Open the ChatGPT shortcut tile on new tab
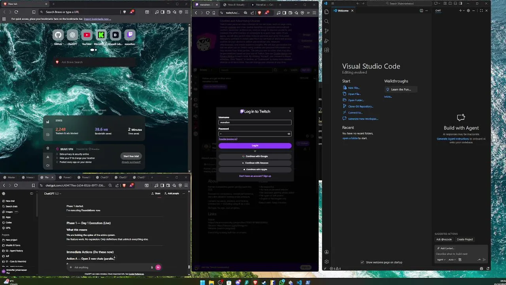This screenshot has width=506, height=285. pos(72,35)
